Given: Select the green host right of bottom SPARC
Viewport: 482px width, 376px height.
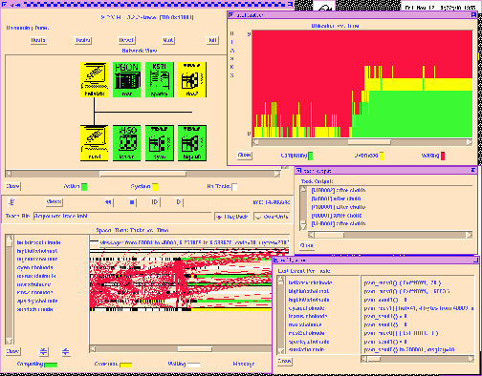Looking at the screenshot, I should pos(127,143).
